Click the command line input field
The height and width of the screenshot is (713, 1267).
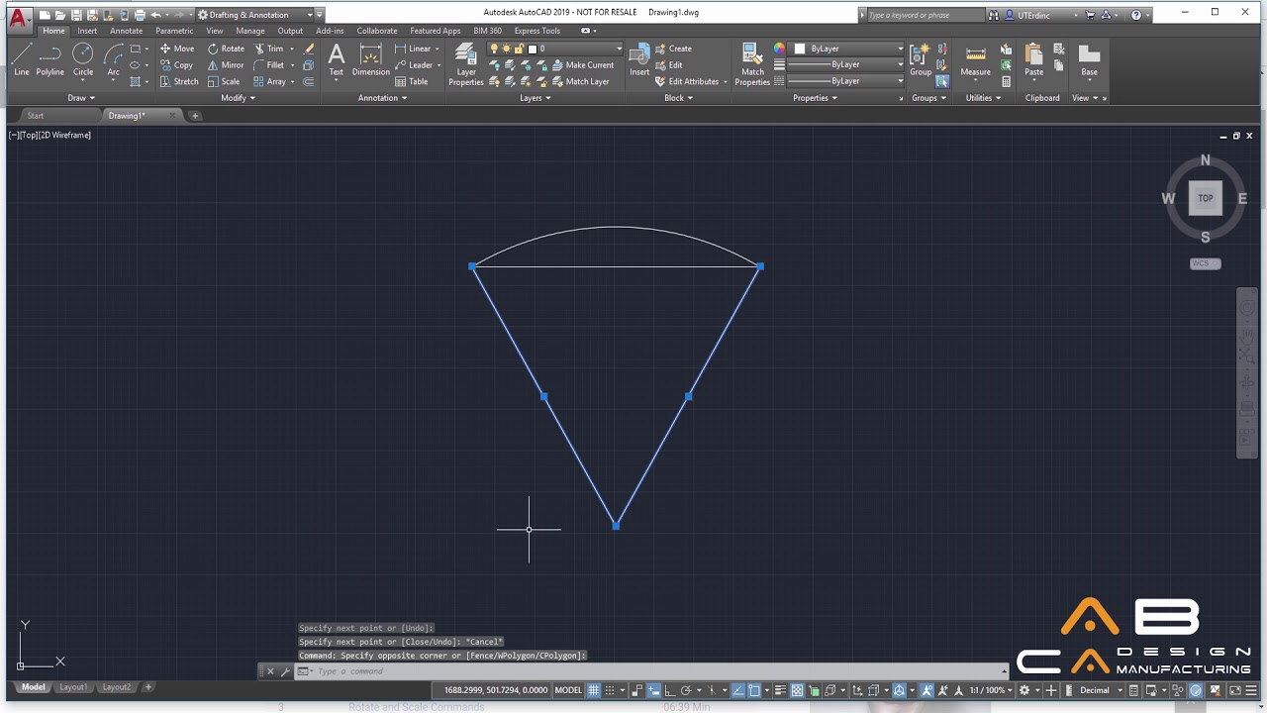(653, 671)
